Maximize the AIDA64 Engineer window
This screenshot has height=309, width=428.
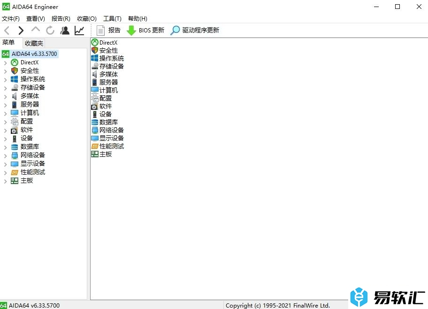[x=397, y=7]
